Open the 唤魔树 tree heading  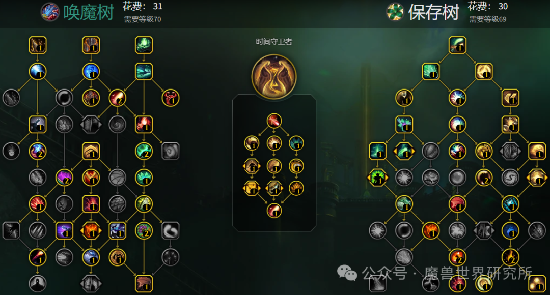pyautogui.click(x=89, y=13)
